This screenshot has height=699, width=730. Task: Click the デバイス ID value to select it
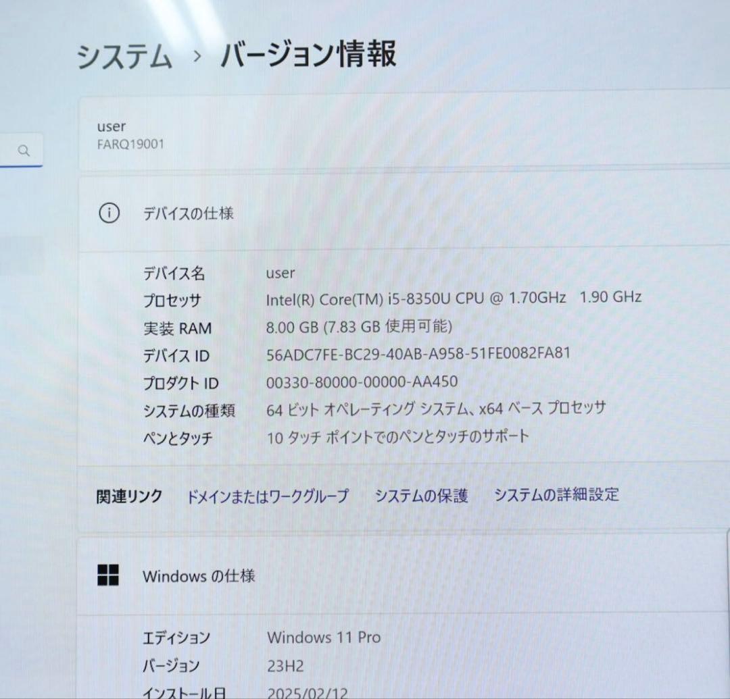coord(418,353)
